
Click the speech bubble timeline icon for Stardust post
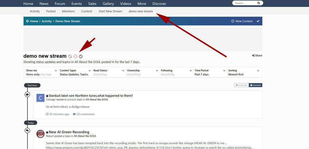click(x=27, y=95)
